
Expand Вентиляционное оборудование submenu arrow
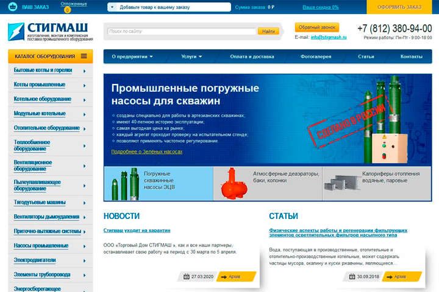pos(84,166)
